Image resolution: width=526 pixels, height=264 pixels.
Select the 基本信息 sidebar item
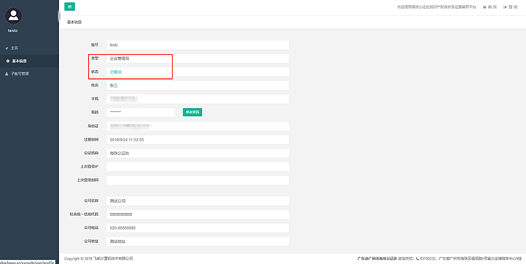pyautogui.click(x=19, y=61)
